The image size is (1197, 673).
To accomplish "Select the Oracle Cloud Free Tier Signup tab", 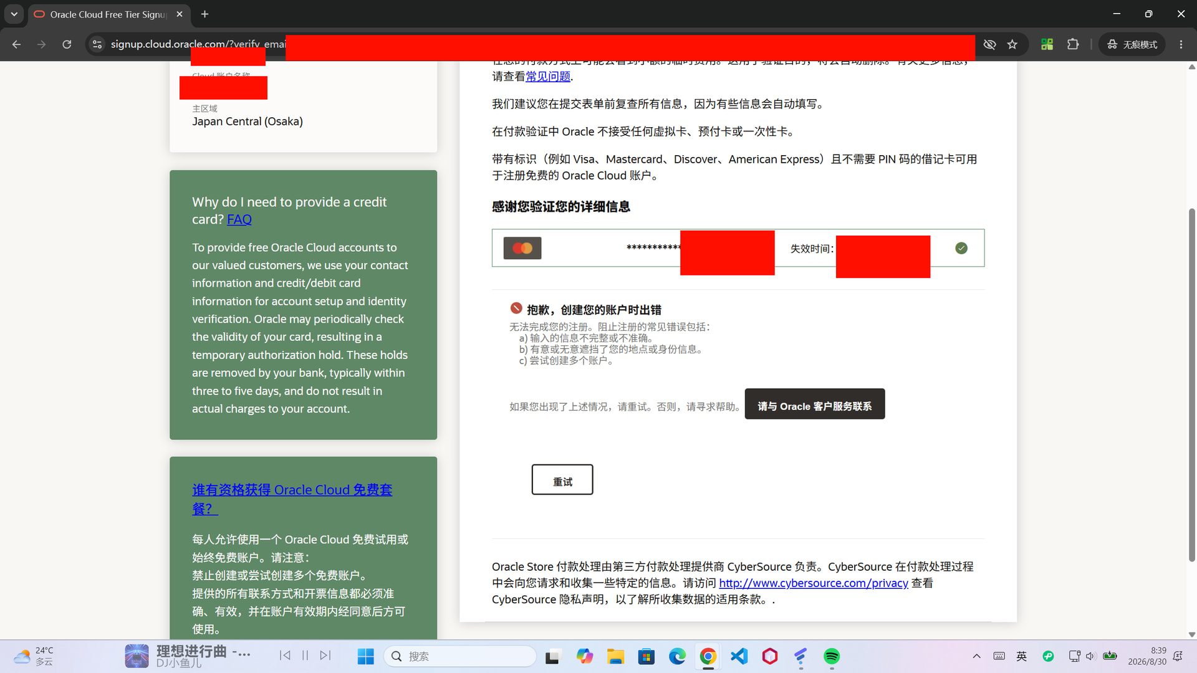I will click(109, 14).
